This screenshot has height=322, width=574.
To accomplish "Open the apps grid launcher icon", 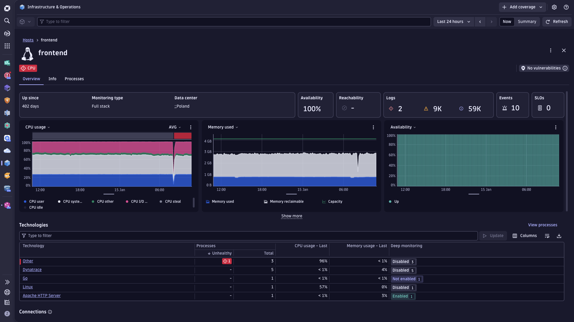I will pyautogui.click(x=7, y=46).
